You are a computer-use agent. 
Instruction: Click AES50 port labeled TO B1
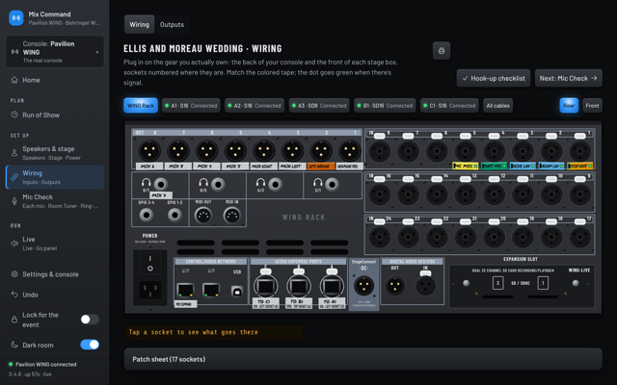299,287
